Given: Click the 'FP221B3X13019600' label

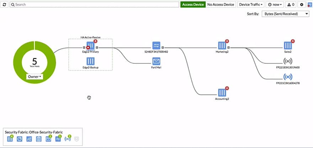Looking at the screenshot, I should [288, 67].
